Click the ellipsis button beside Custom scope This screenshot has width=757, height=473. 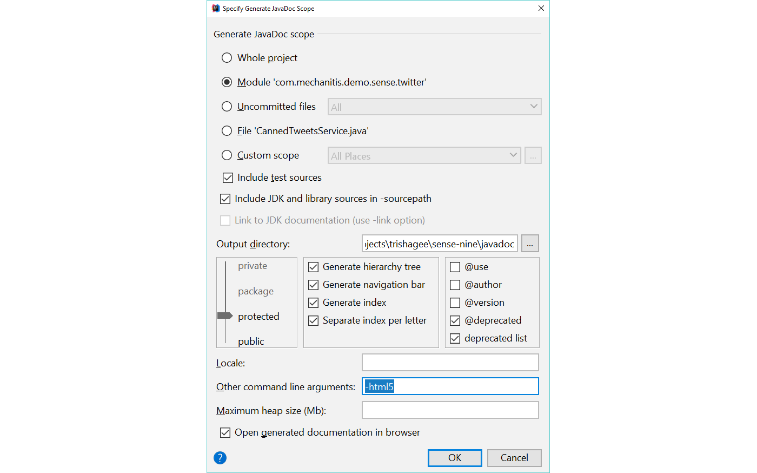533,156
